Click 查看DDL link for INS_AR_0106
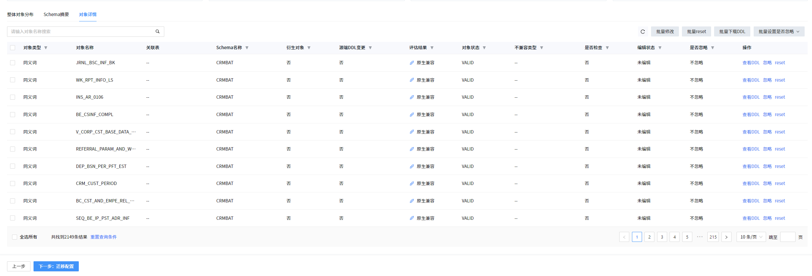This screenshot has height=276, width=812. pos(751,97)
